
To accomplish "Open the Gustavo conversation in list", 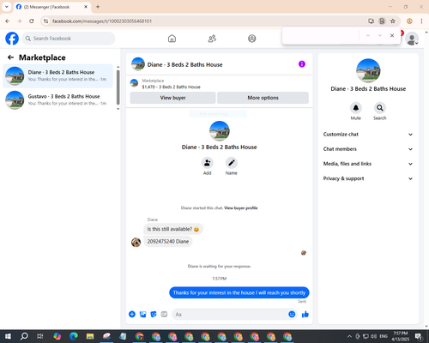I will pyautogui.click(x=58, y=100).
